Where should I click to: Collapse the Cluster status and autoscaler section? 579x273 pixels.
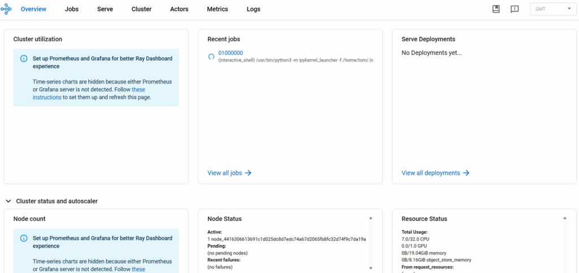click(x=8, y=201)
